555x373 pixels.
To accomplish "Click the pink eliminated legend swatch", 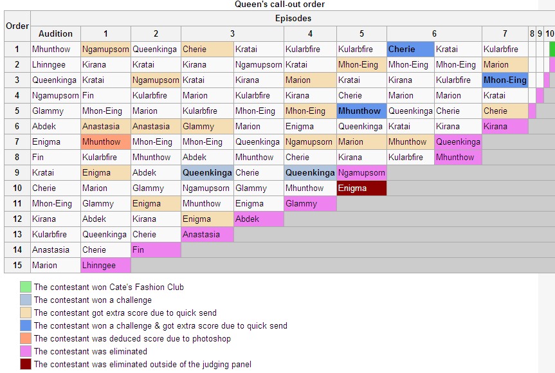I will click(x=26, y=351).
